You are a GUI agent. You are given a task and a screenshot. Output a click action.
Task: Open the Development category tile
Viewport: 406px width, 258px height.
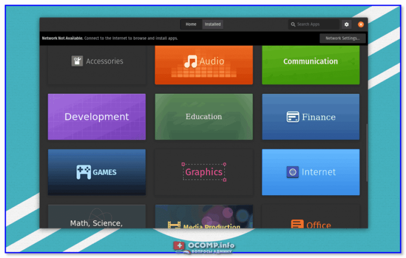point(96,117)
